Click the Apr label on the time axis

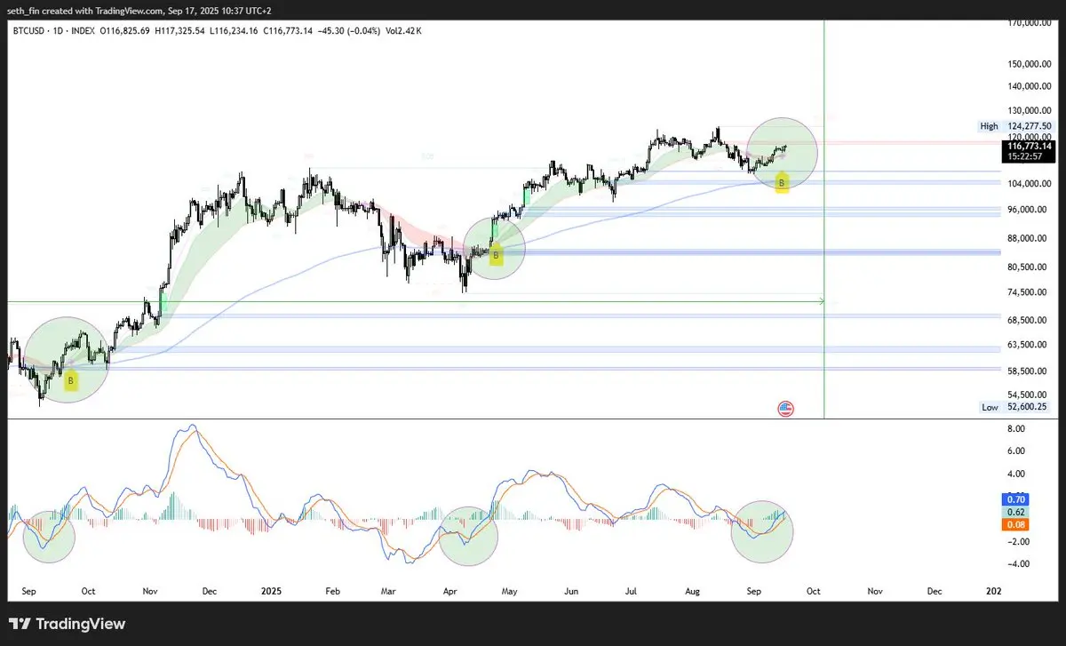pyautogui.click(x=449, y=590)
